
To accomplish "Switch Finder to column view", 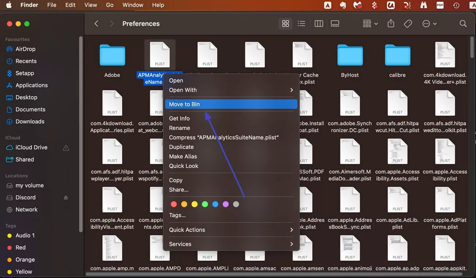I will 319,23.
